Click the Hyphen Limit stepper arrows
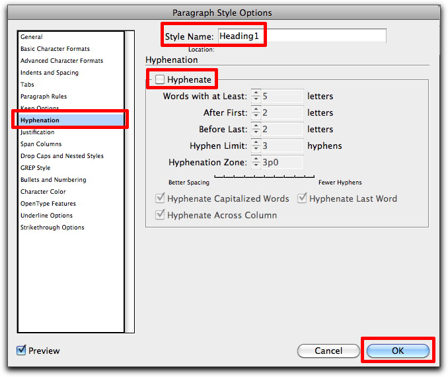Image resolution: width=448 pixels, height=377 pixels. [256, 146]
